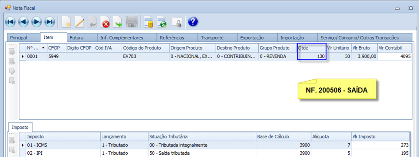Viewport: 419px width, 157px height.
Task: Click ICMS Vlr Imposto cell 273
Action: pos(381,145)
